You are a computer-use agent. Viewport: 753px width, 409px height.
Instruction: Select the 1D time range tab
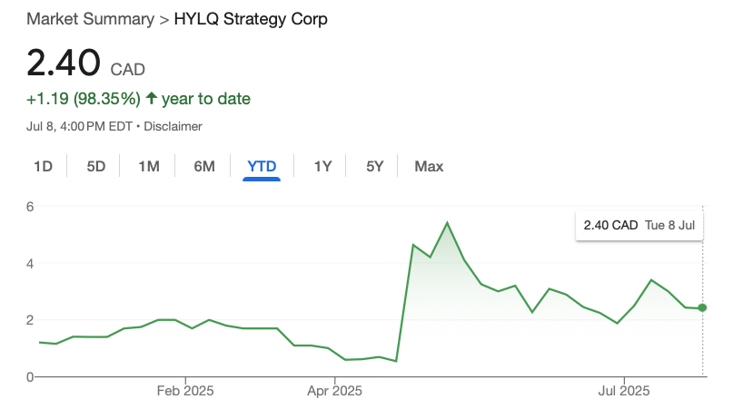tap(44, 166)
